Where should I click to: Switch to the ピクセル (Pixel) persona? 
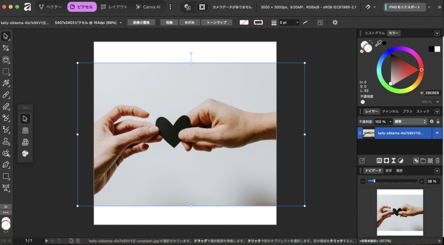(82, 7)
